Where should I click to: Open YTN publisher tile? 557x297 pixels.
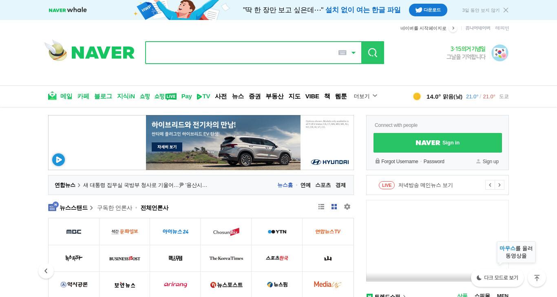pyautogui.click(x=277, y=232)
